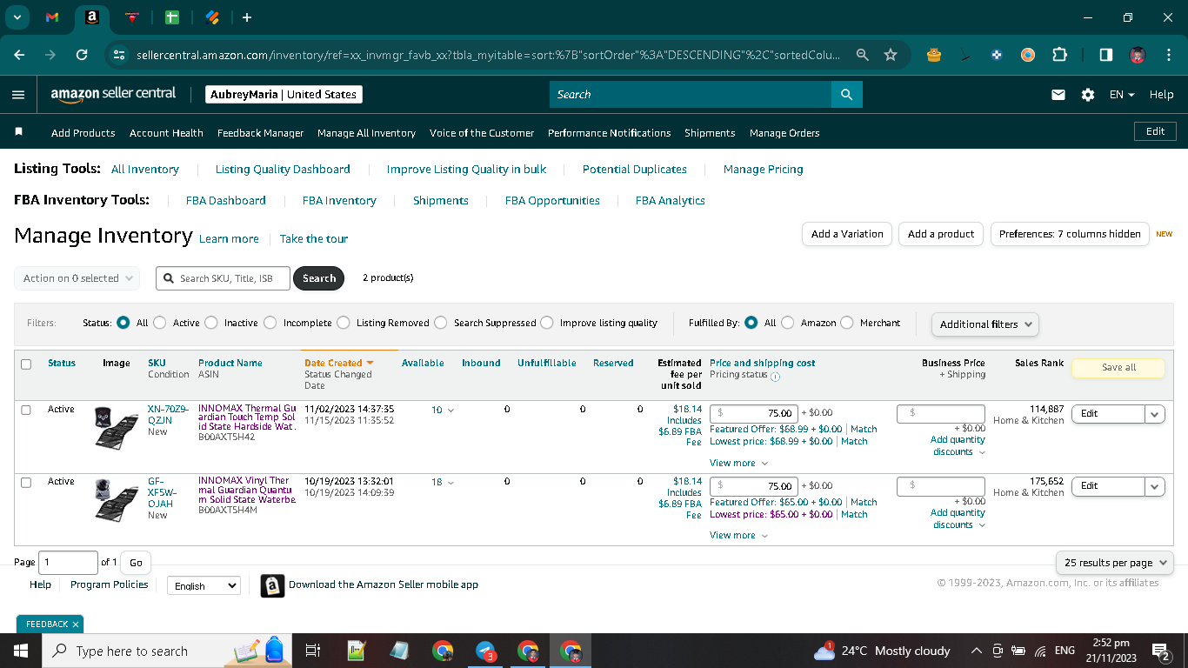
Task: Open the Seller Central hamburger menu
Action: click(x=18, y=95)
